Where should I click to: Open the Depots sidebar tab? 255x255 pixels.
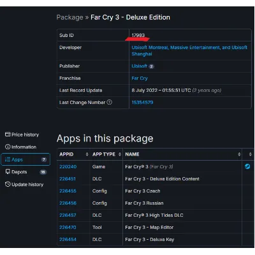25,172
